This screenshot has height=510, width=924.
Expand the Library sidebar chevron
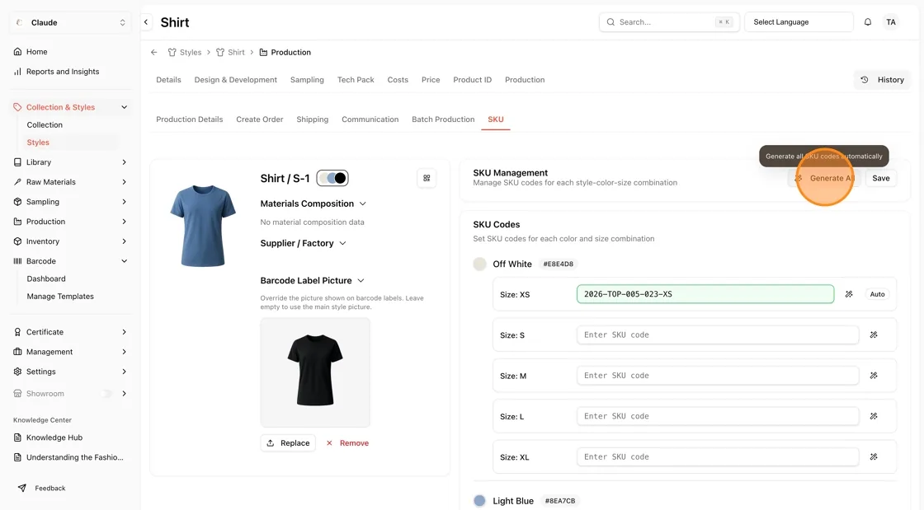(124, 162)
